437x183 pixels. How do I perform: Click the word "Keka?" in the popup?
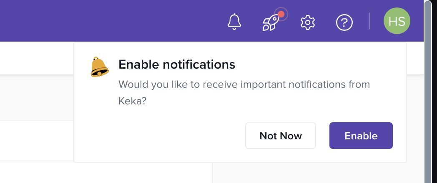pyautogui.click(x=132, y=101)
